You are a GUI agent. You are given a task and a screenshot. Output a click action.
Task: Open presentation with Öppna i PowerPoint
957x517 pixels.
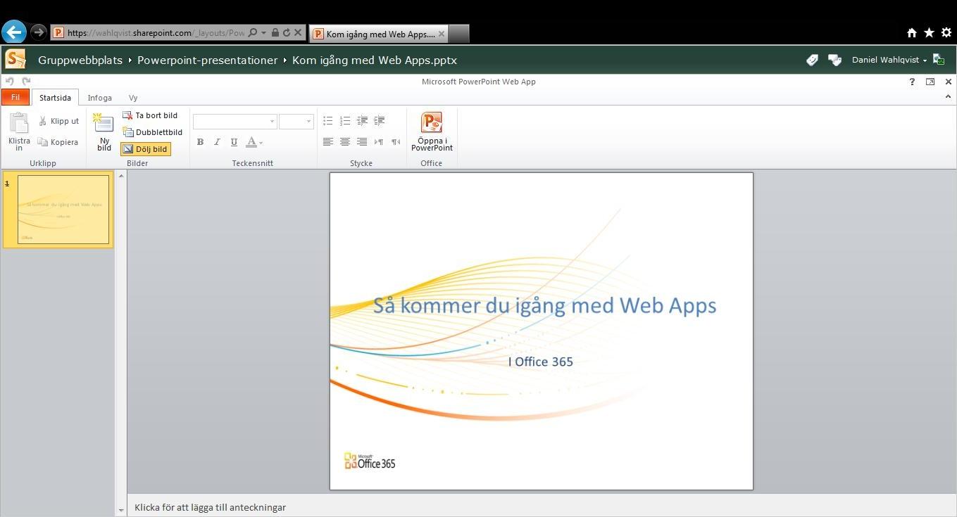point(432,132)
